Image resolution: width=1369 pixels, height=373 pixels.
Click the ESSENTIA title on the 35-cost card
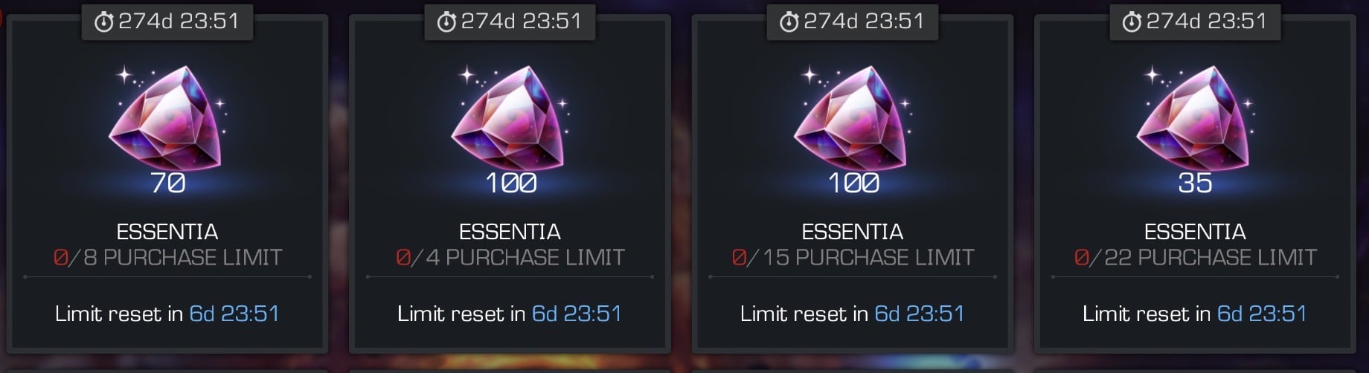(1195, 232)
